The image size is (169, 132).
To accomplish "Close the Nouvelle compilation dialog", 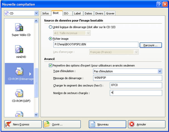I will point(165,4).
